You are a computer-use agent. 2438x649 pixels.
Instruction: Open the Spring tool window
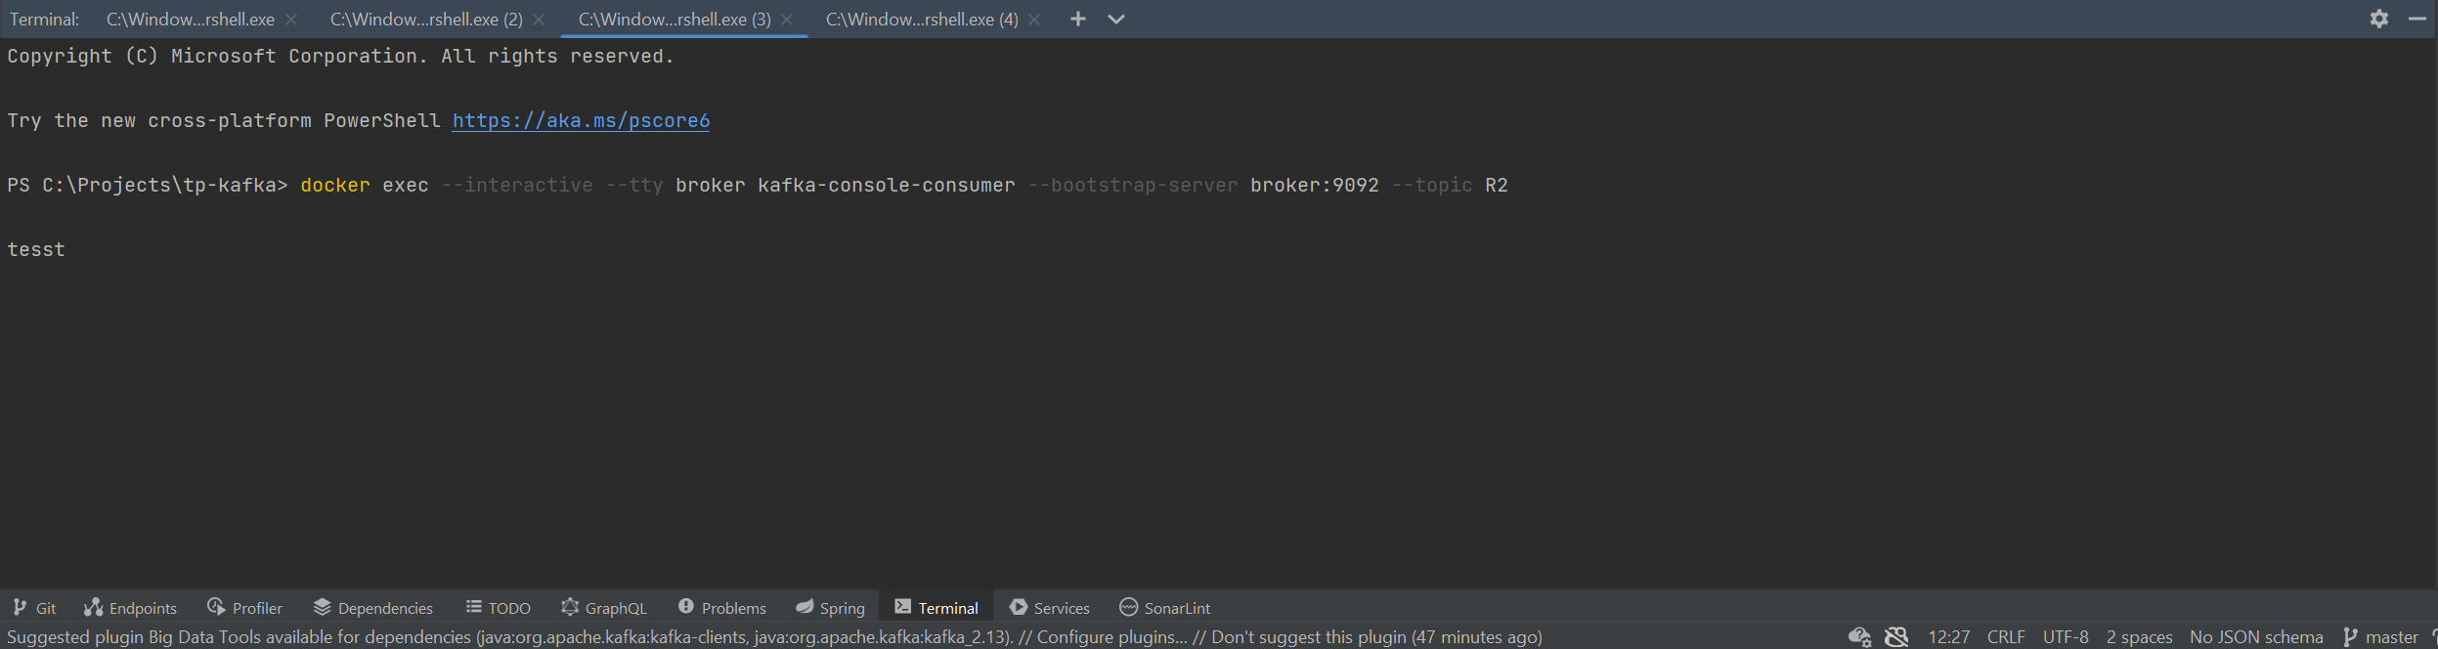(831, 607)
